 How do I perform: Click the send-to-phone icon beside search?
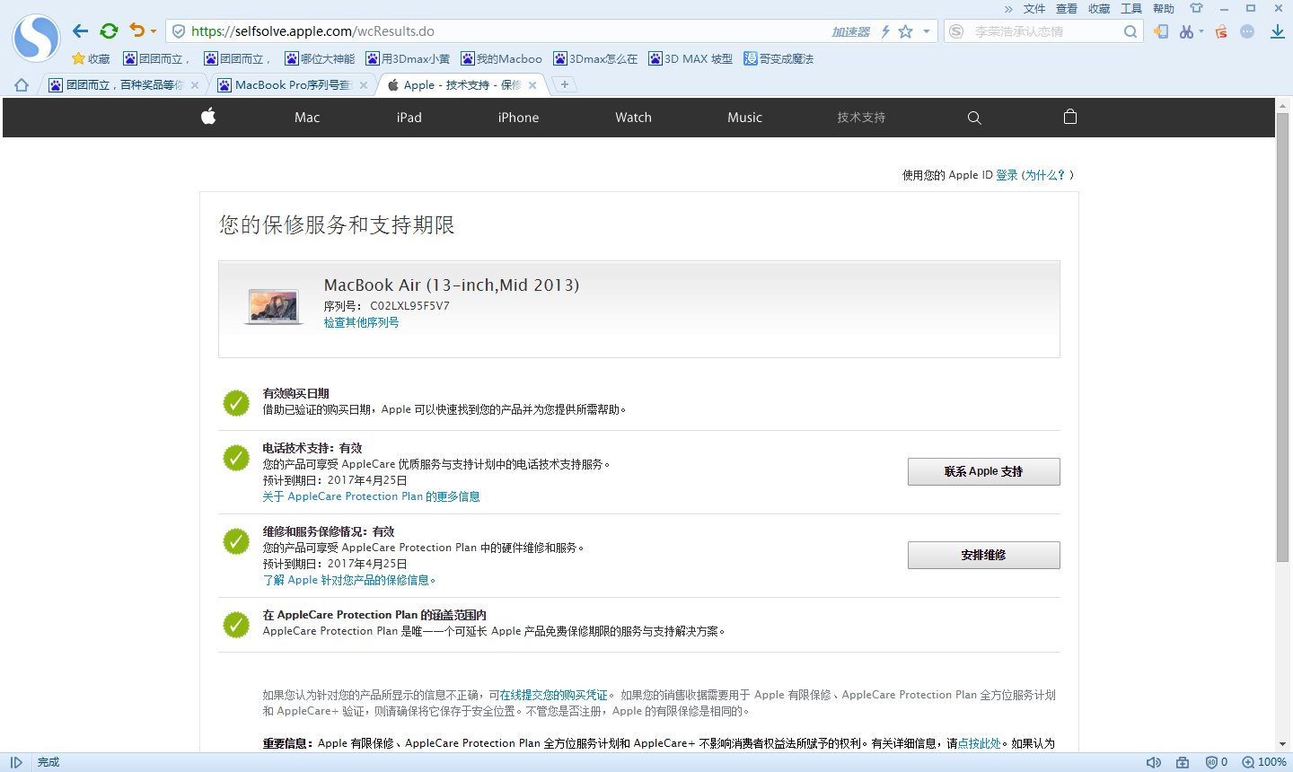pyautogui.click(x=1161, y=31)
